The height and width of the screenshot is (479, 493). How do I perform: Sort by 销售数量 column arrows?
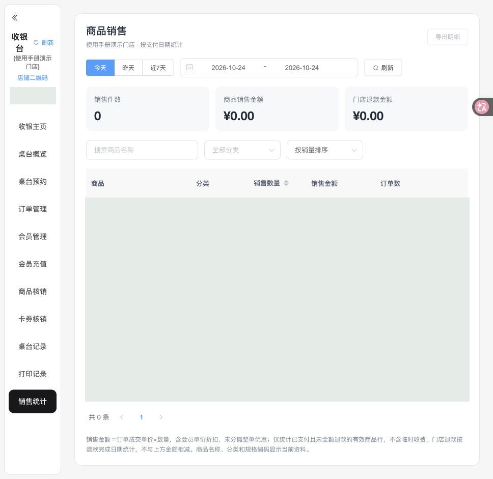pyautogui.click(x=286, y=183)
